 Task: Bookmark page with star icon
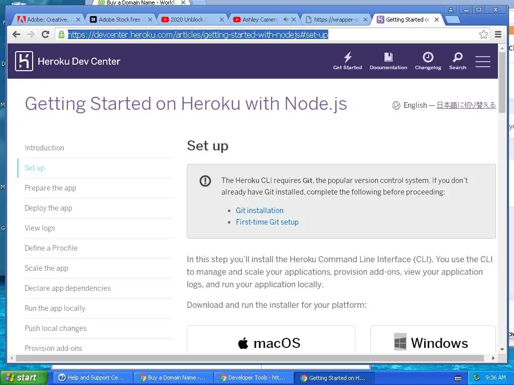[483, 35]
